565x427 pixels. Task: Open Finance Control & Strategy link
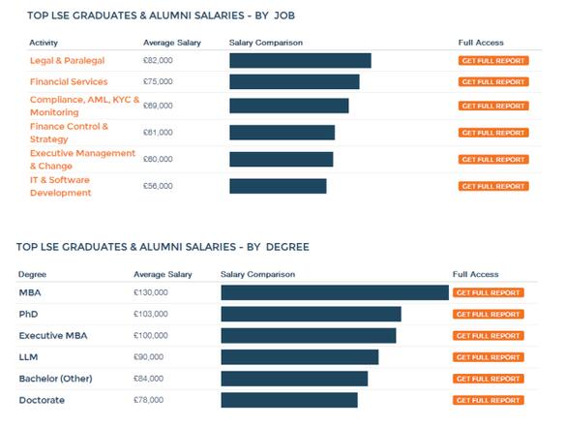pos(69,133)
